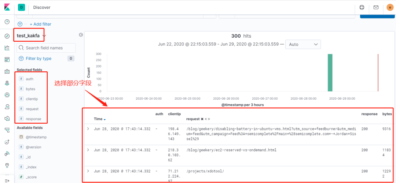
Task: Collapse the field sidebar with arrow button
Action: [81, 35]
